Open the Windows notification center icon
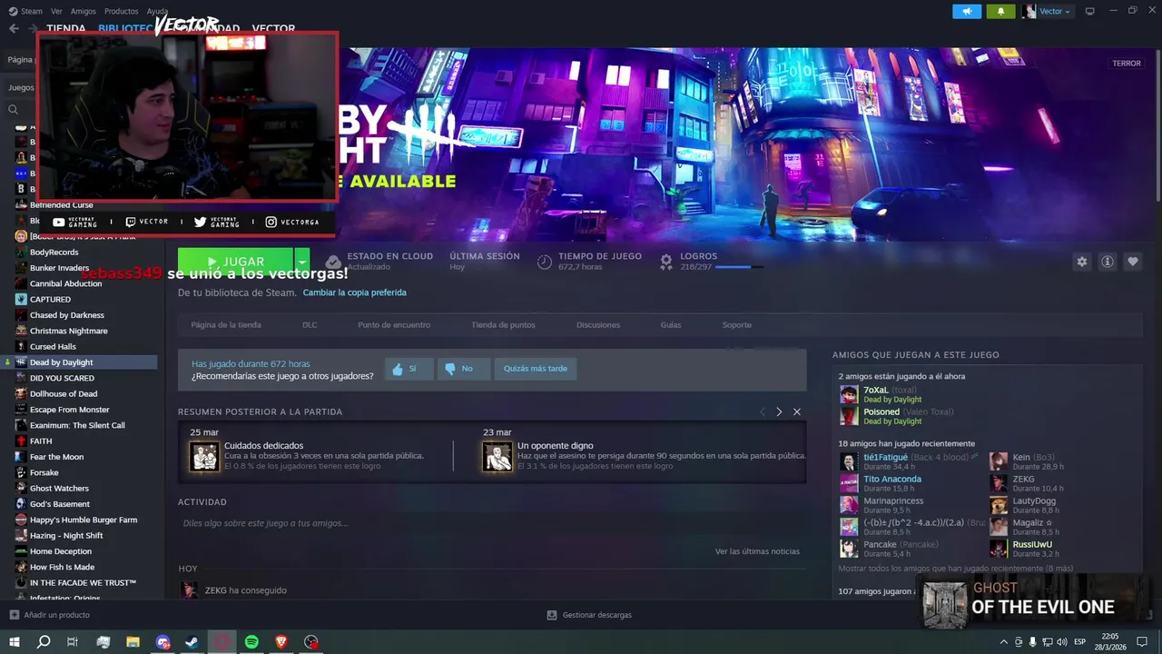The width and height of the screenshot is (1162, 654). (1143, 642)
